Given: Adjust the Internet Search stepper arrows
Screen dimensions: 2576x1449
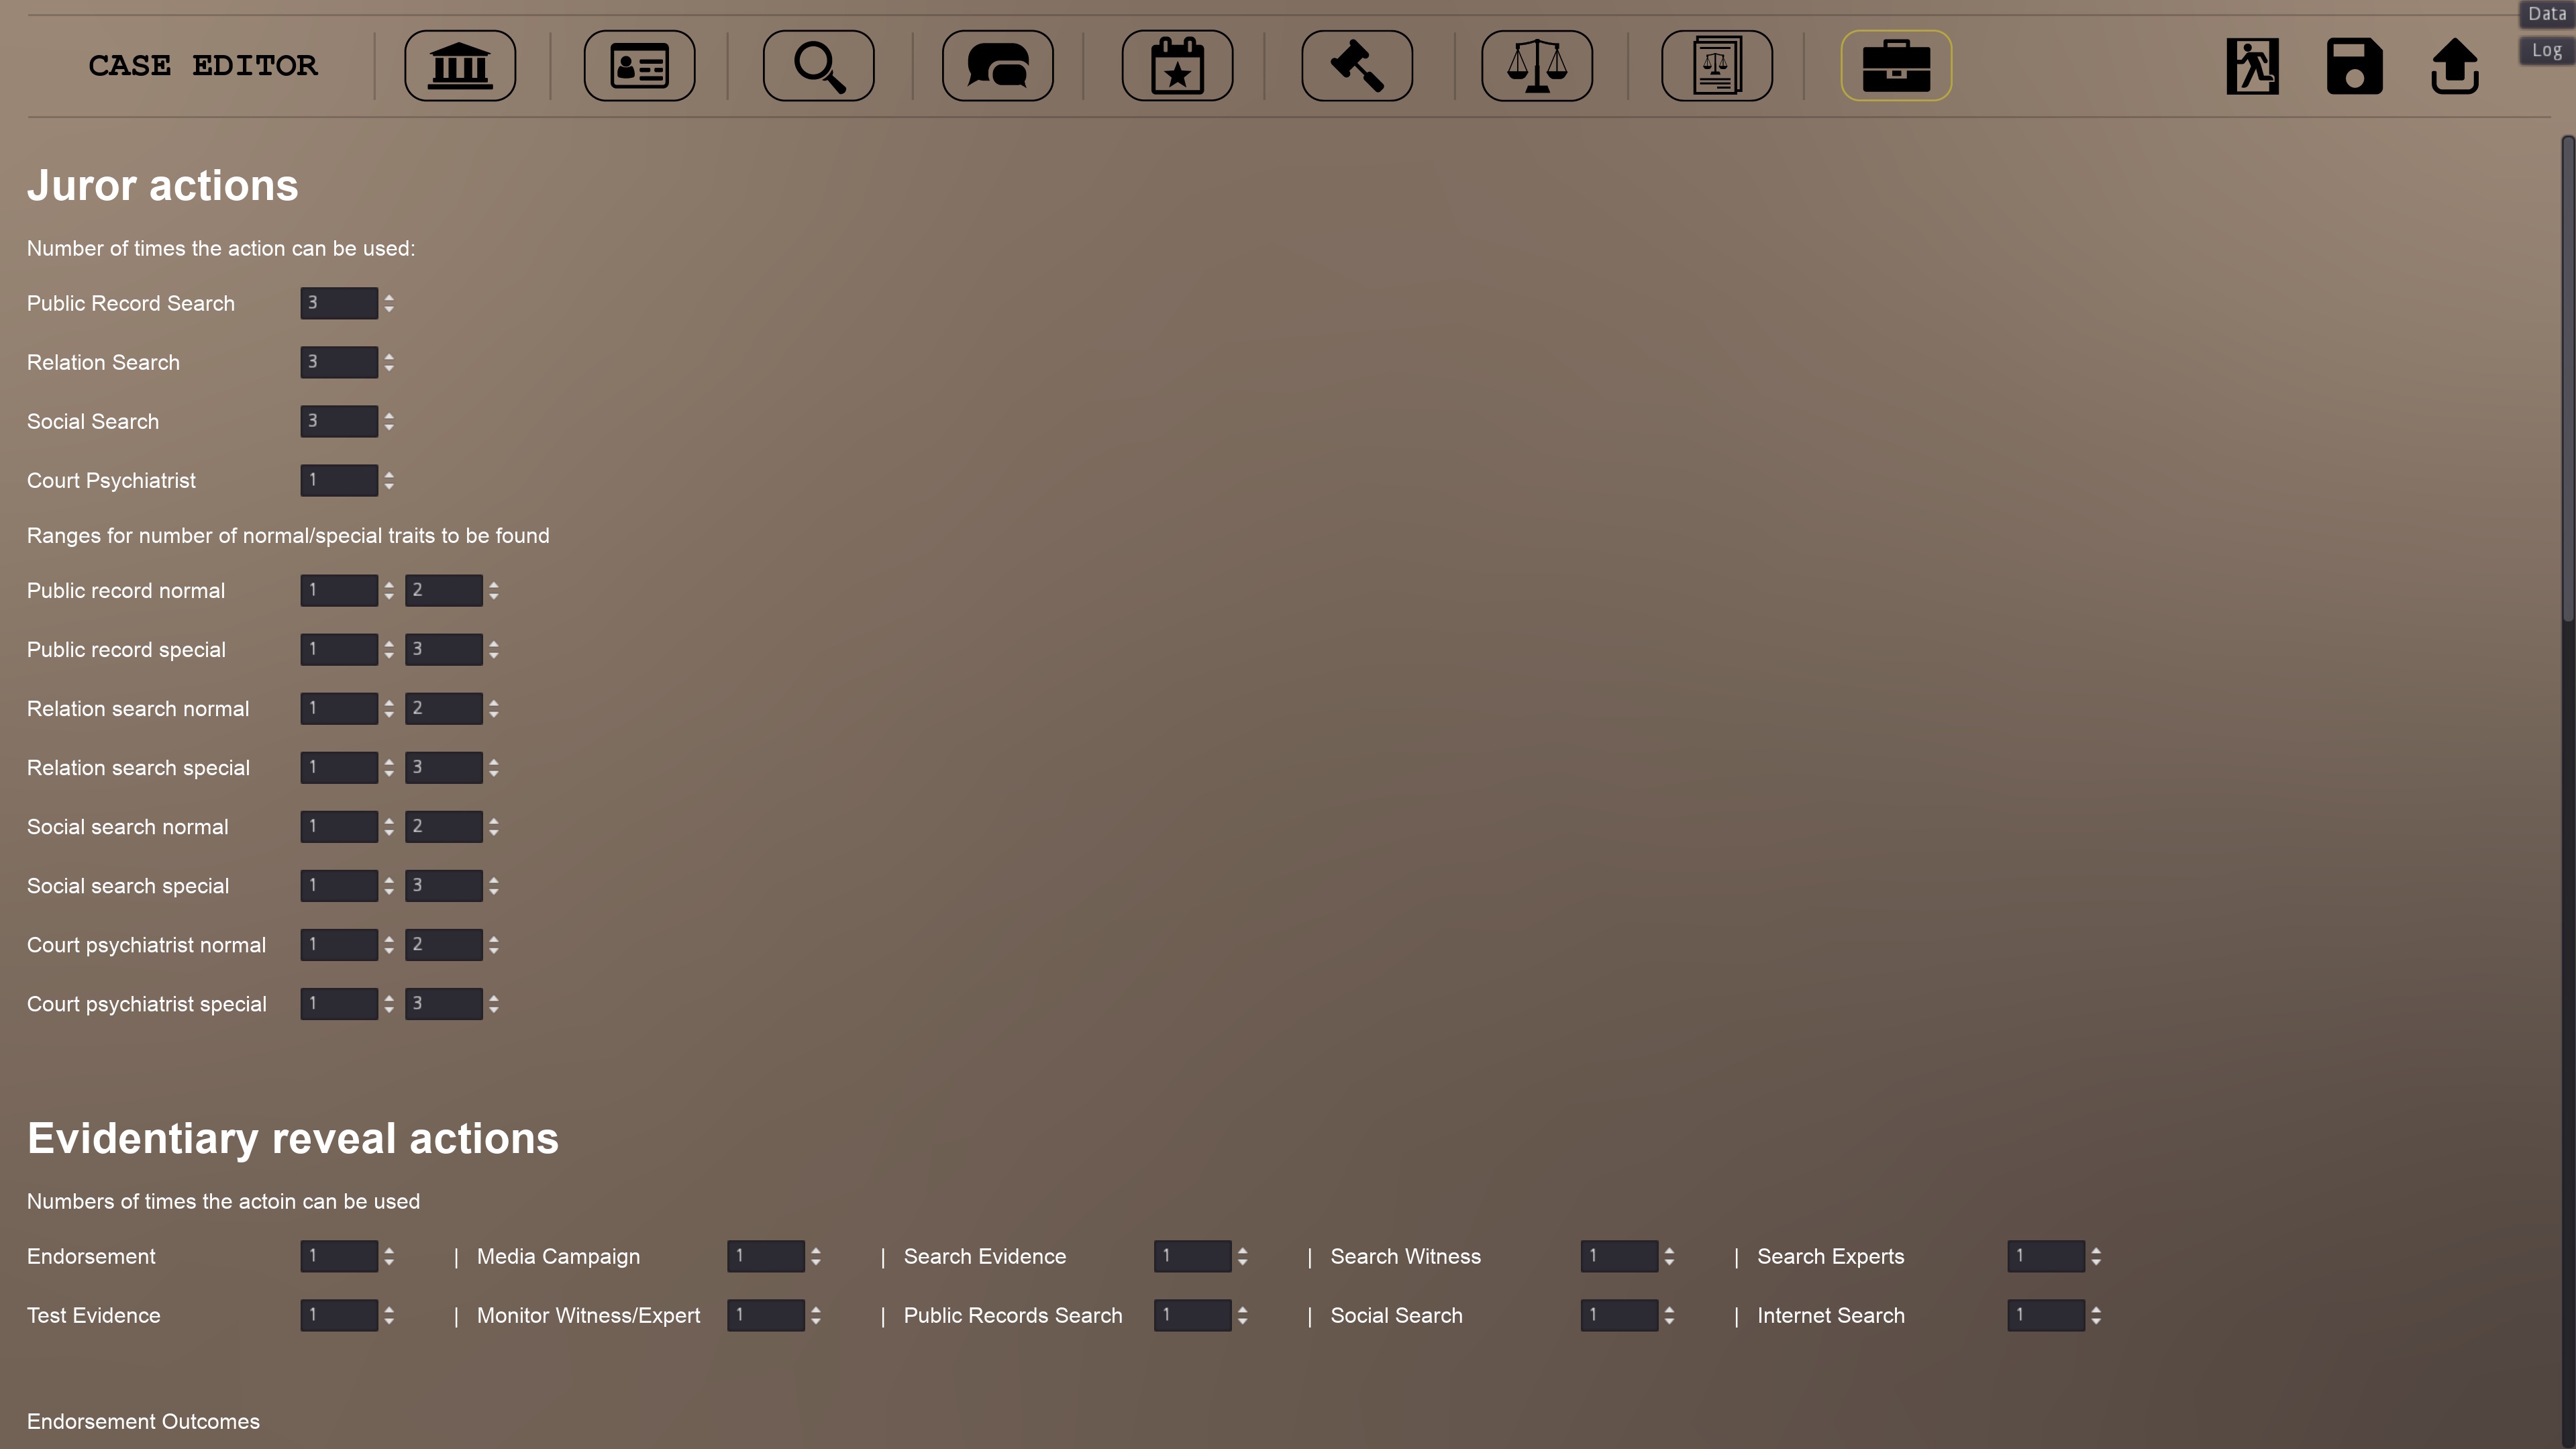Looking at the screenshot, I should coord(2097,1315).
